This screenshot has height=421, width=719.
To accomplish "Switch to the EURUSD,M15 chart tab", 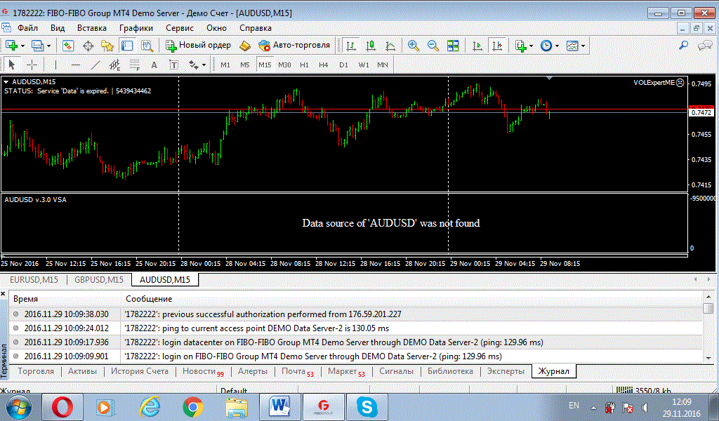I will coord(34,279).
